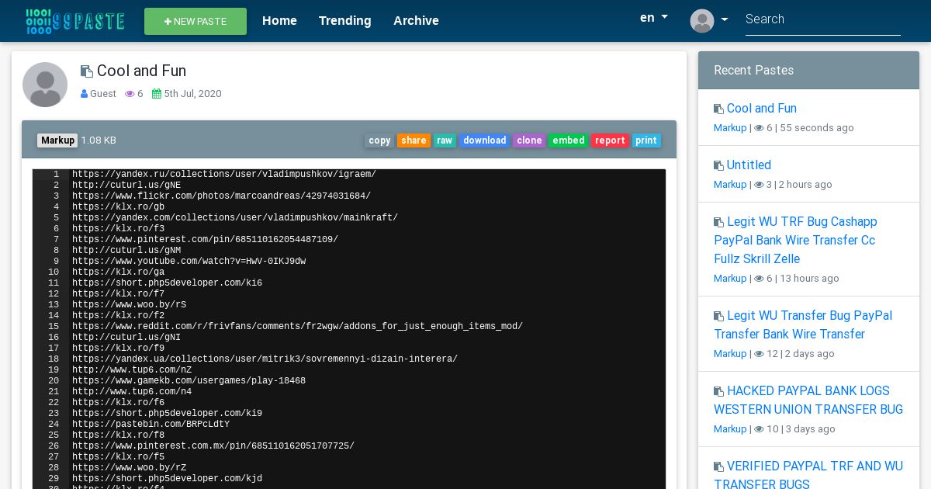Image resolution: width=931 pixels, height=489 pixels.
Task: Copy the paste with copy button
Action: [x=379, y=140]
